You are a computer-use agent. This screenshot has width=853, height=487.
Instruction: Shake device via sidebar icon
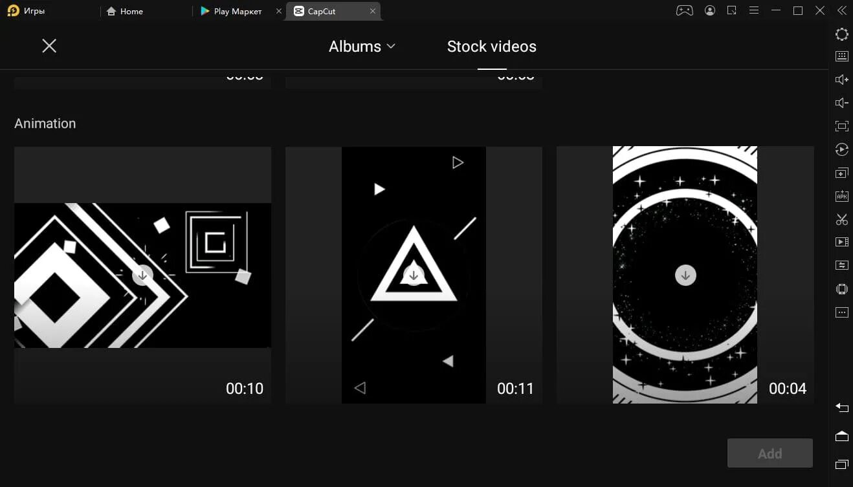tap(841, 289)
